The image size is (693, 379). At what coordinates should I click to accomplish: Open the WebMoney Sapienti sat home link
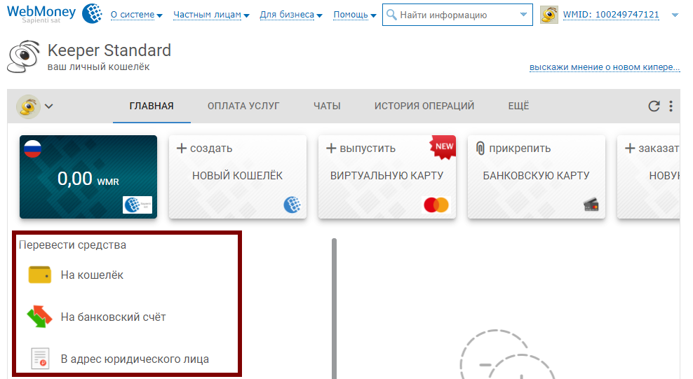point(41,14)
